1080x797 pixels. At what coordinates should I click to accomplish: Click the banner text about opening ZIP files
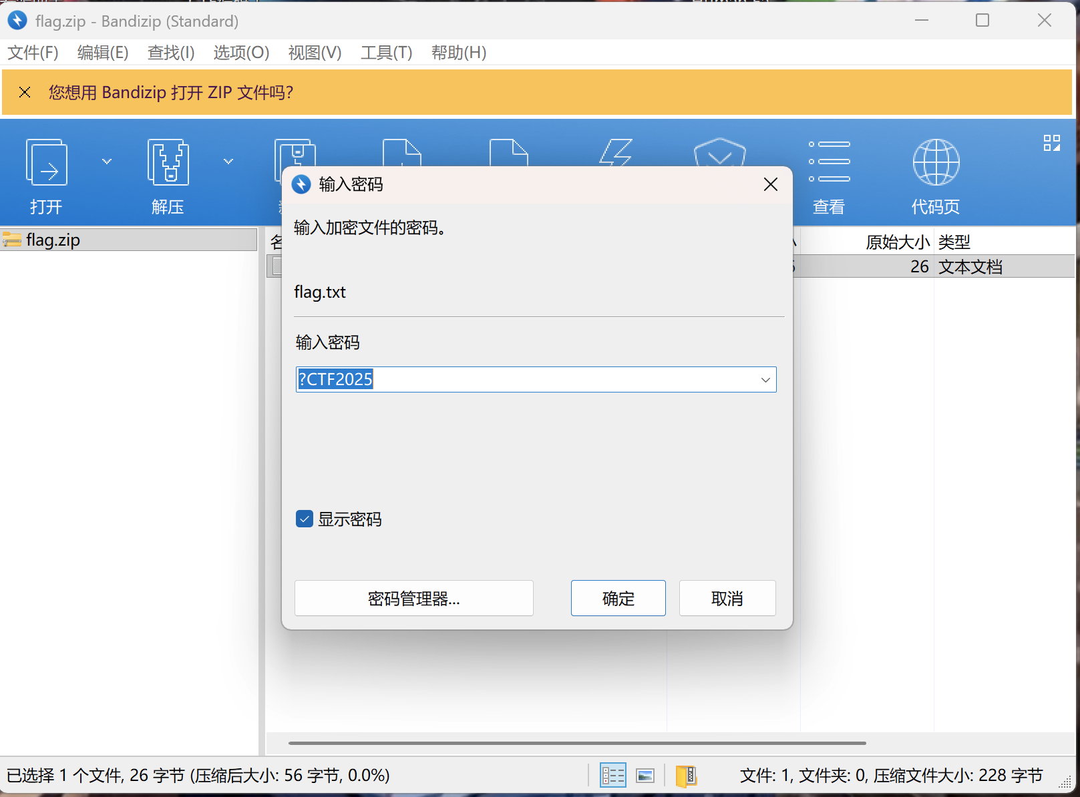click(171, 92)
